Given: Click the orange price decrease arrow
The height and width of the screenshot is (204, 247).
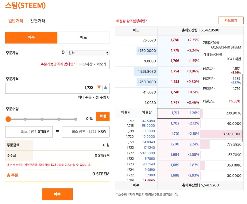Looking at the screenshot, I should [x=99, y=88].
